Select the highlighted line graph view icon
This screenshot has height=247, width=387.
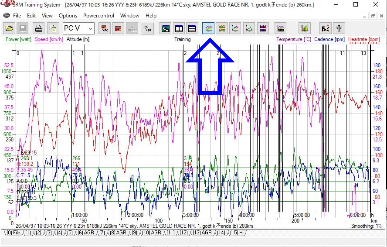tap(208, 28)
